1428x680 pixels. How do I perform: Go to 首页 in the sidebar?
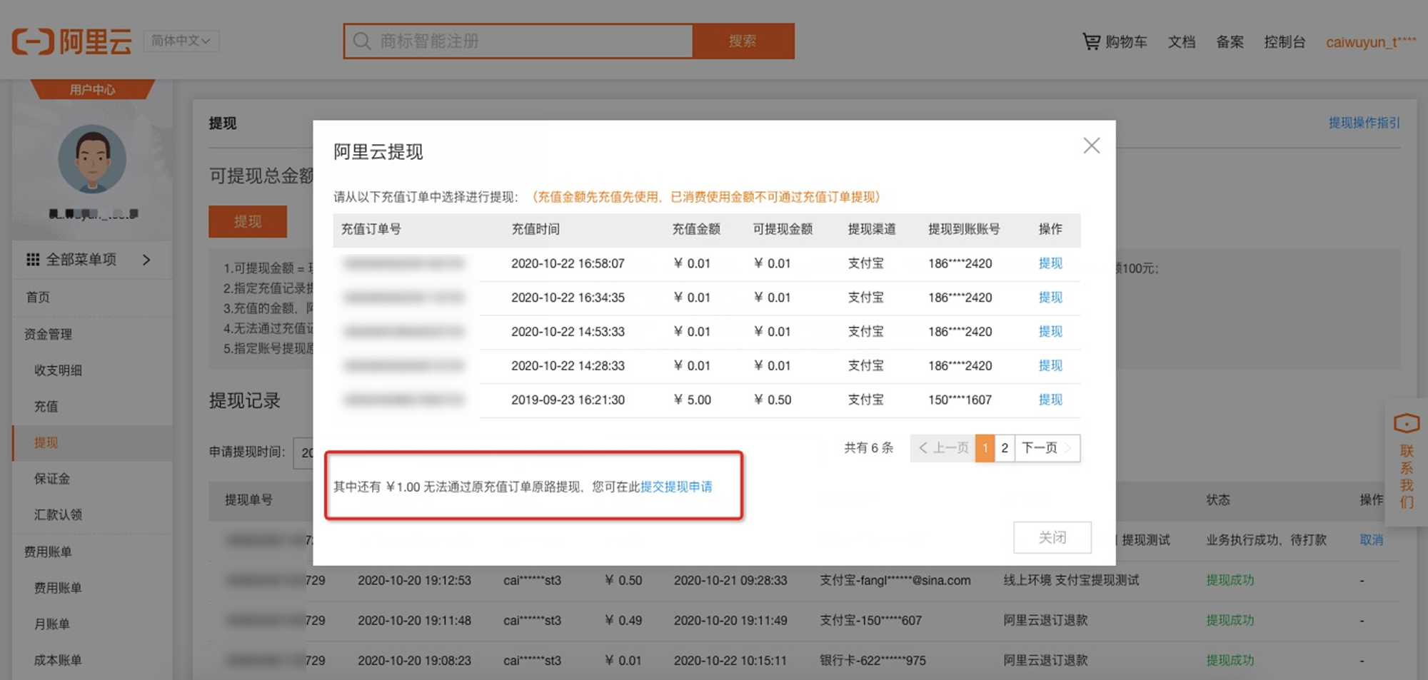[38, 297]
